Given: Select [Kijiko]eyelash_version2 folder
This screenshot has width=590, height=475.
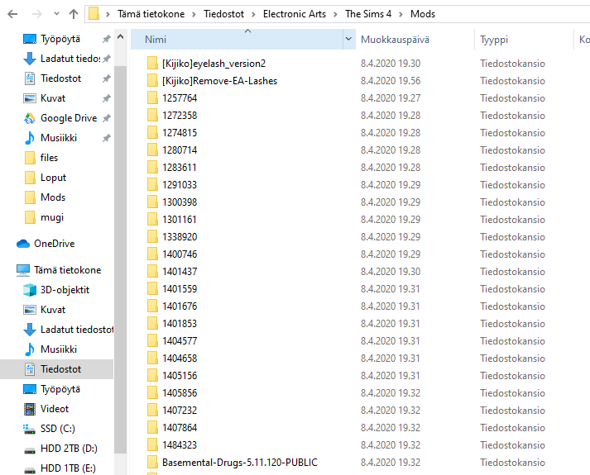Looking at the screenshot, I should click(213, 64).
